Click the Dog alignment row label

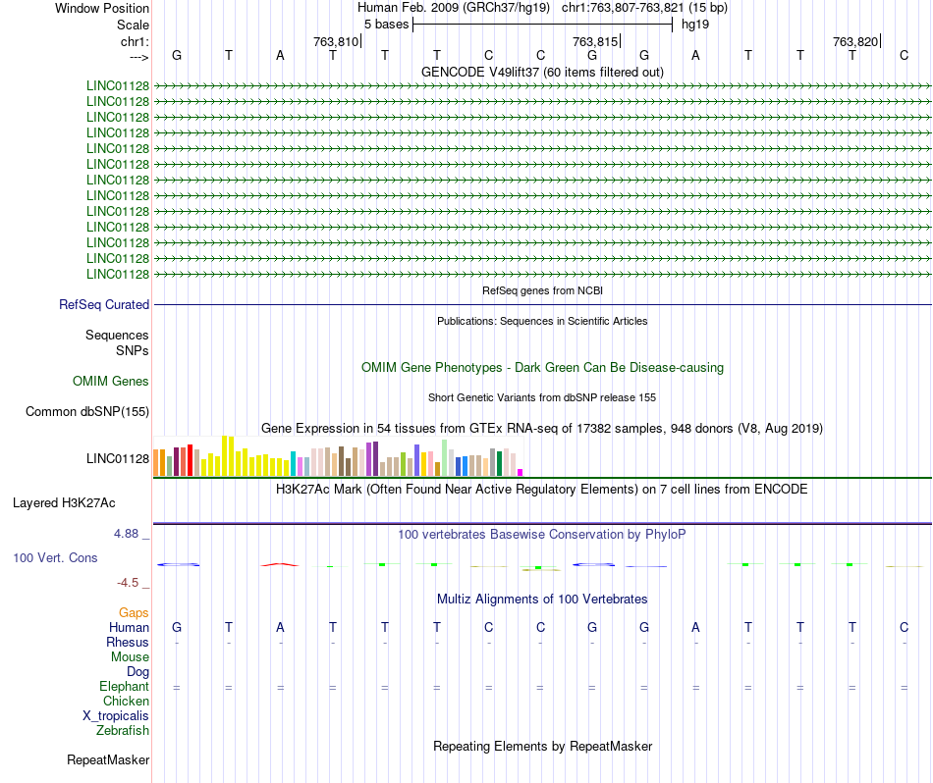(138, 672)
